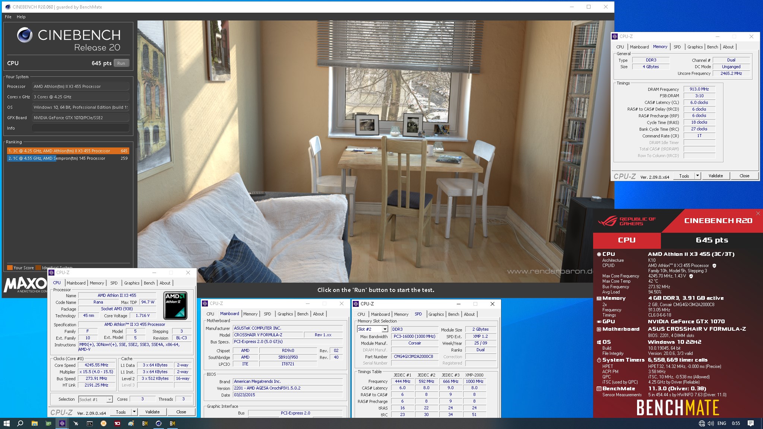The image size is (763, 429).
Task: Click the Mainboard model CROSSHAIR V FORMULA-Z
Action: tap(268, 335)
